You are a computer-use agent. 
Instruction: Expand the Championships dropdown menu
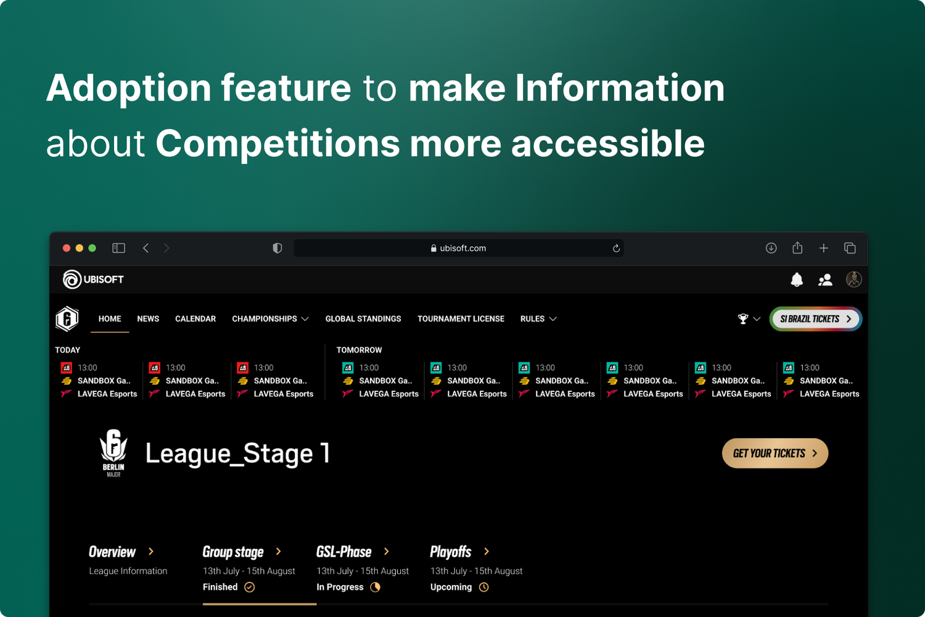[x=270, y=319]
